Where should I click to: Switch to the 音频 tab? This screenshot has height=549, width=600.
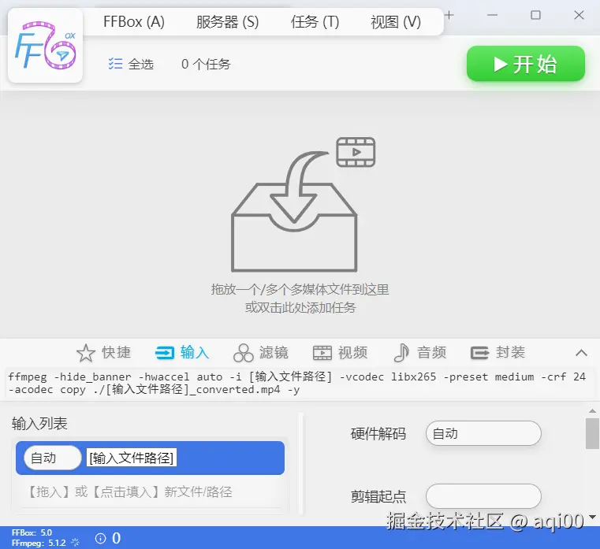tap(419, 353)
